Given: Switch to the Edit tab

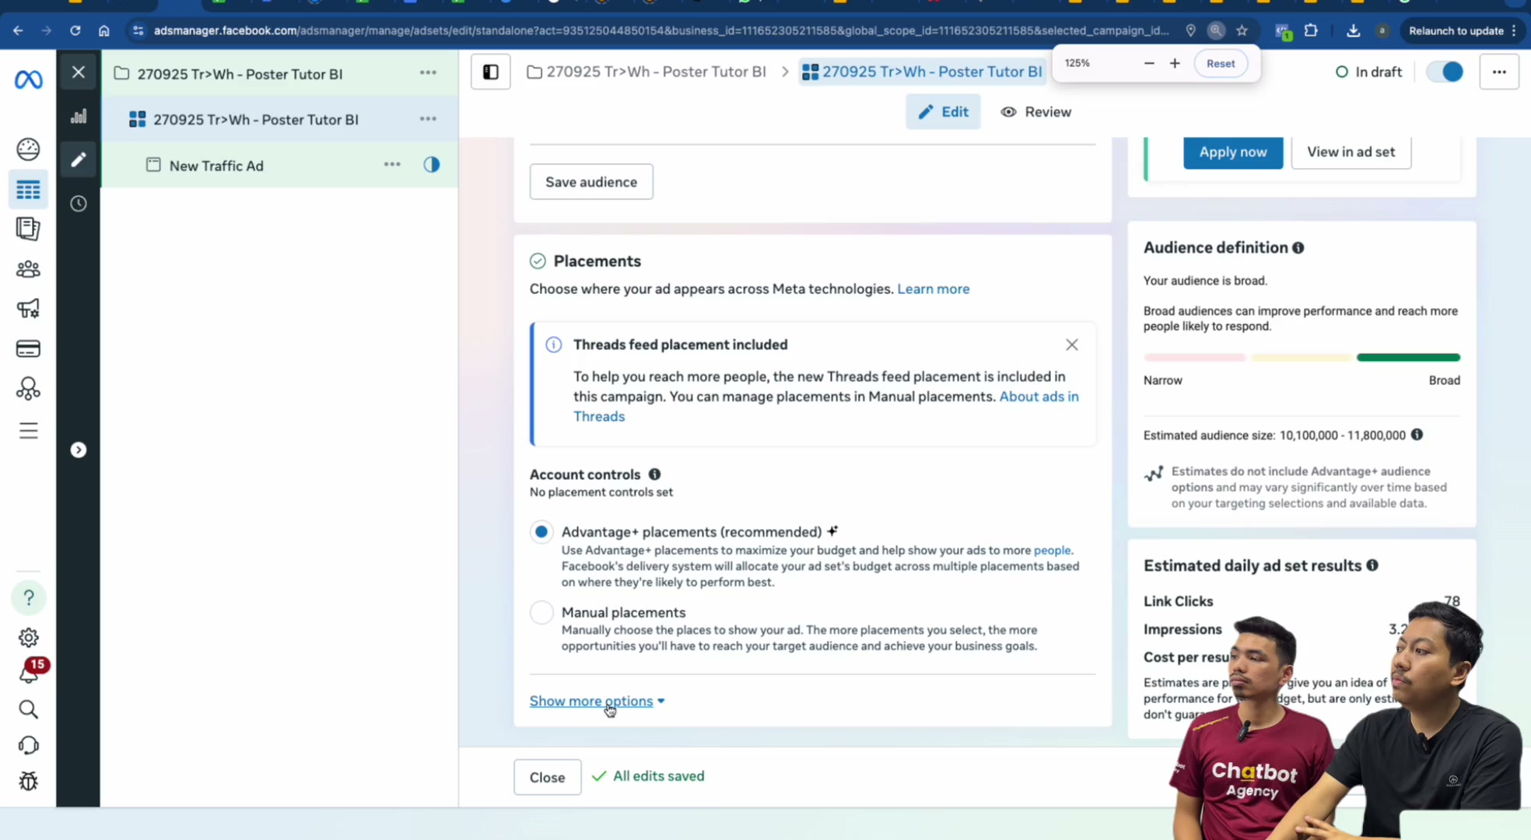Looking at the screenshot, I should coord(943,112).
